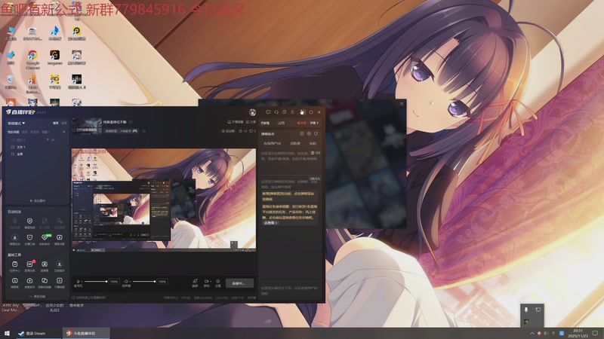Click the live preview canvas

[164, 200]
